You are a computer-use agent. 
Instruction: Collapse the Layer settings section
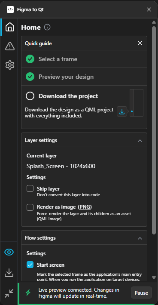coord(140,140)
